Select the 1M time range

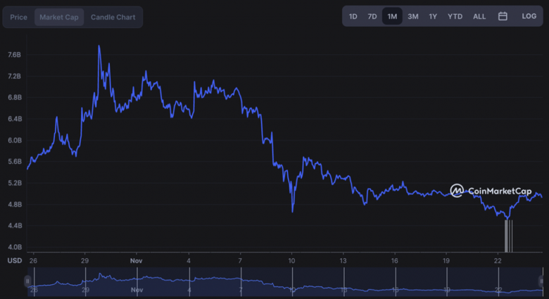[x=392, y=16]
